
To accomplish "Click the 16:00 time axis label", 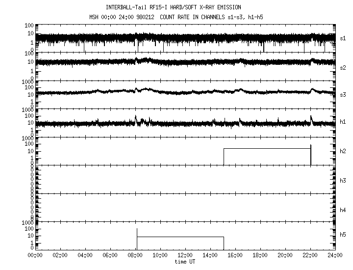I will [235, 255].
